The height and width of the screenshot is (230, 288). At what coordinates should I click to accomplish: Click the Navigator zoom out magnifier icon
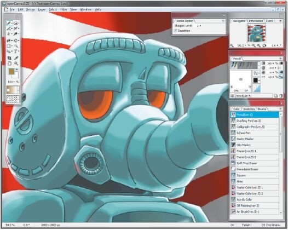(x=254, y=45)
